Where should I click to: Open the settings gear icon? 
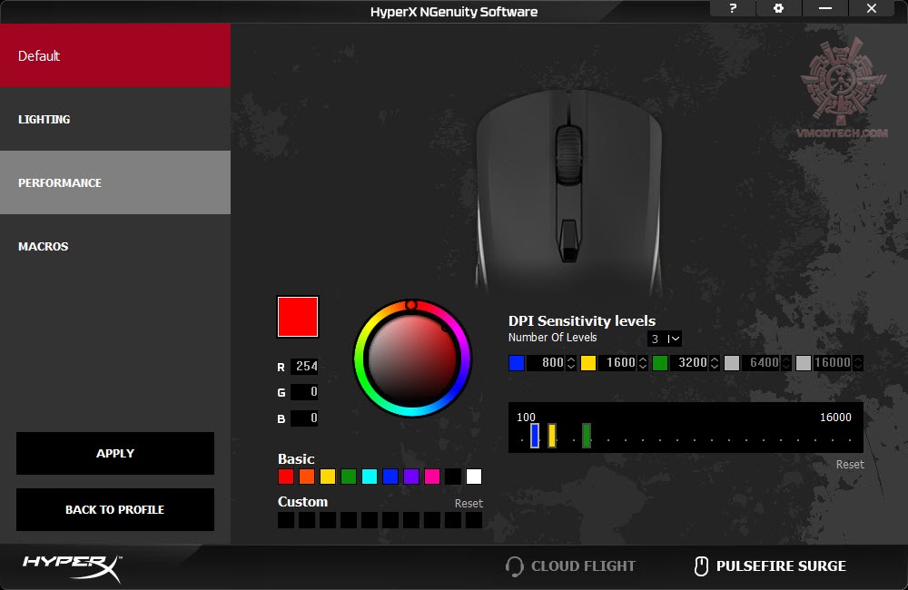pyautogui.click(x=779, y=8)
